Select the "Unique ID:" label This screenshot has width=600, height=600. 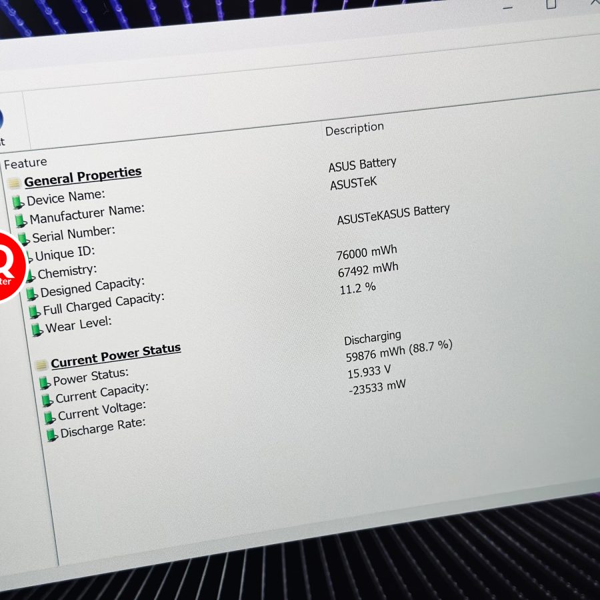[x=65, y=253]
